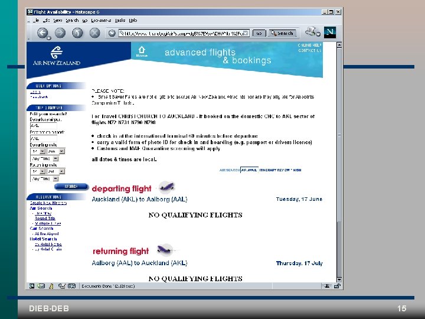Screen dimensions: 425x319
Task: Select the Air Search step tab
Action: (230, 170)
